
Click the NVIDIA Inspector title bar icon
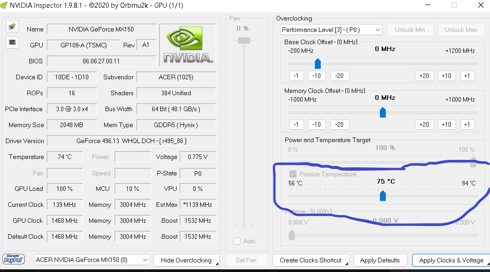4,5
